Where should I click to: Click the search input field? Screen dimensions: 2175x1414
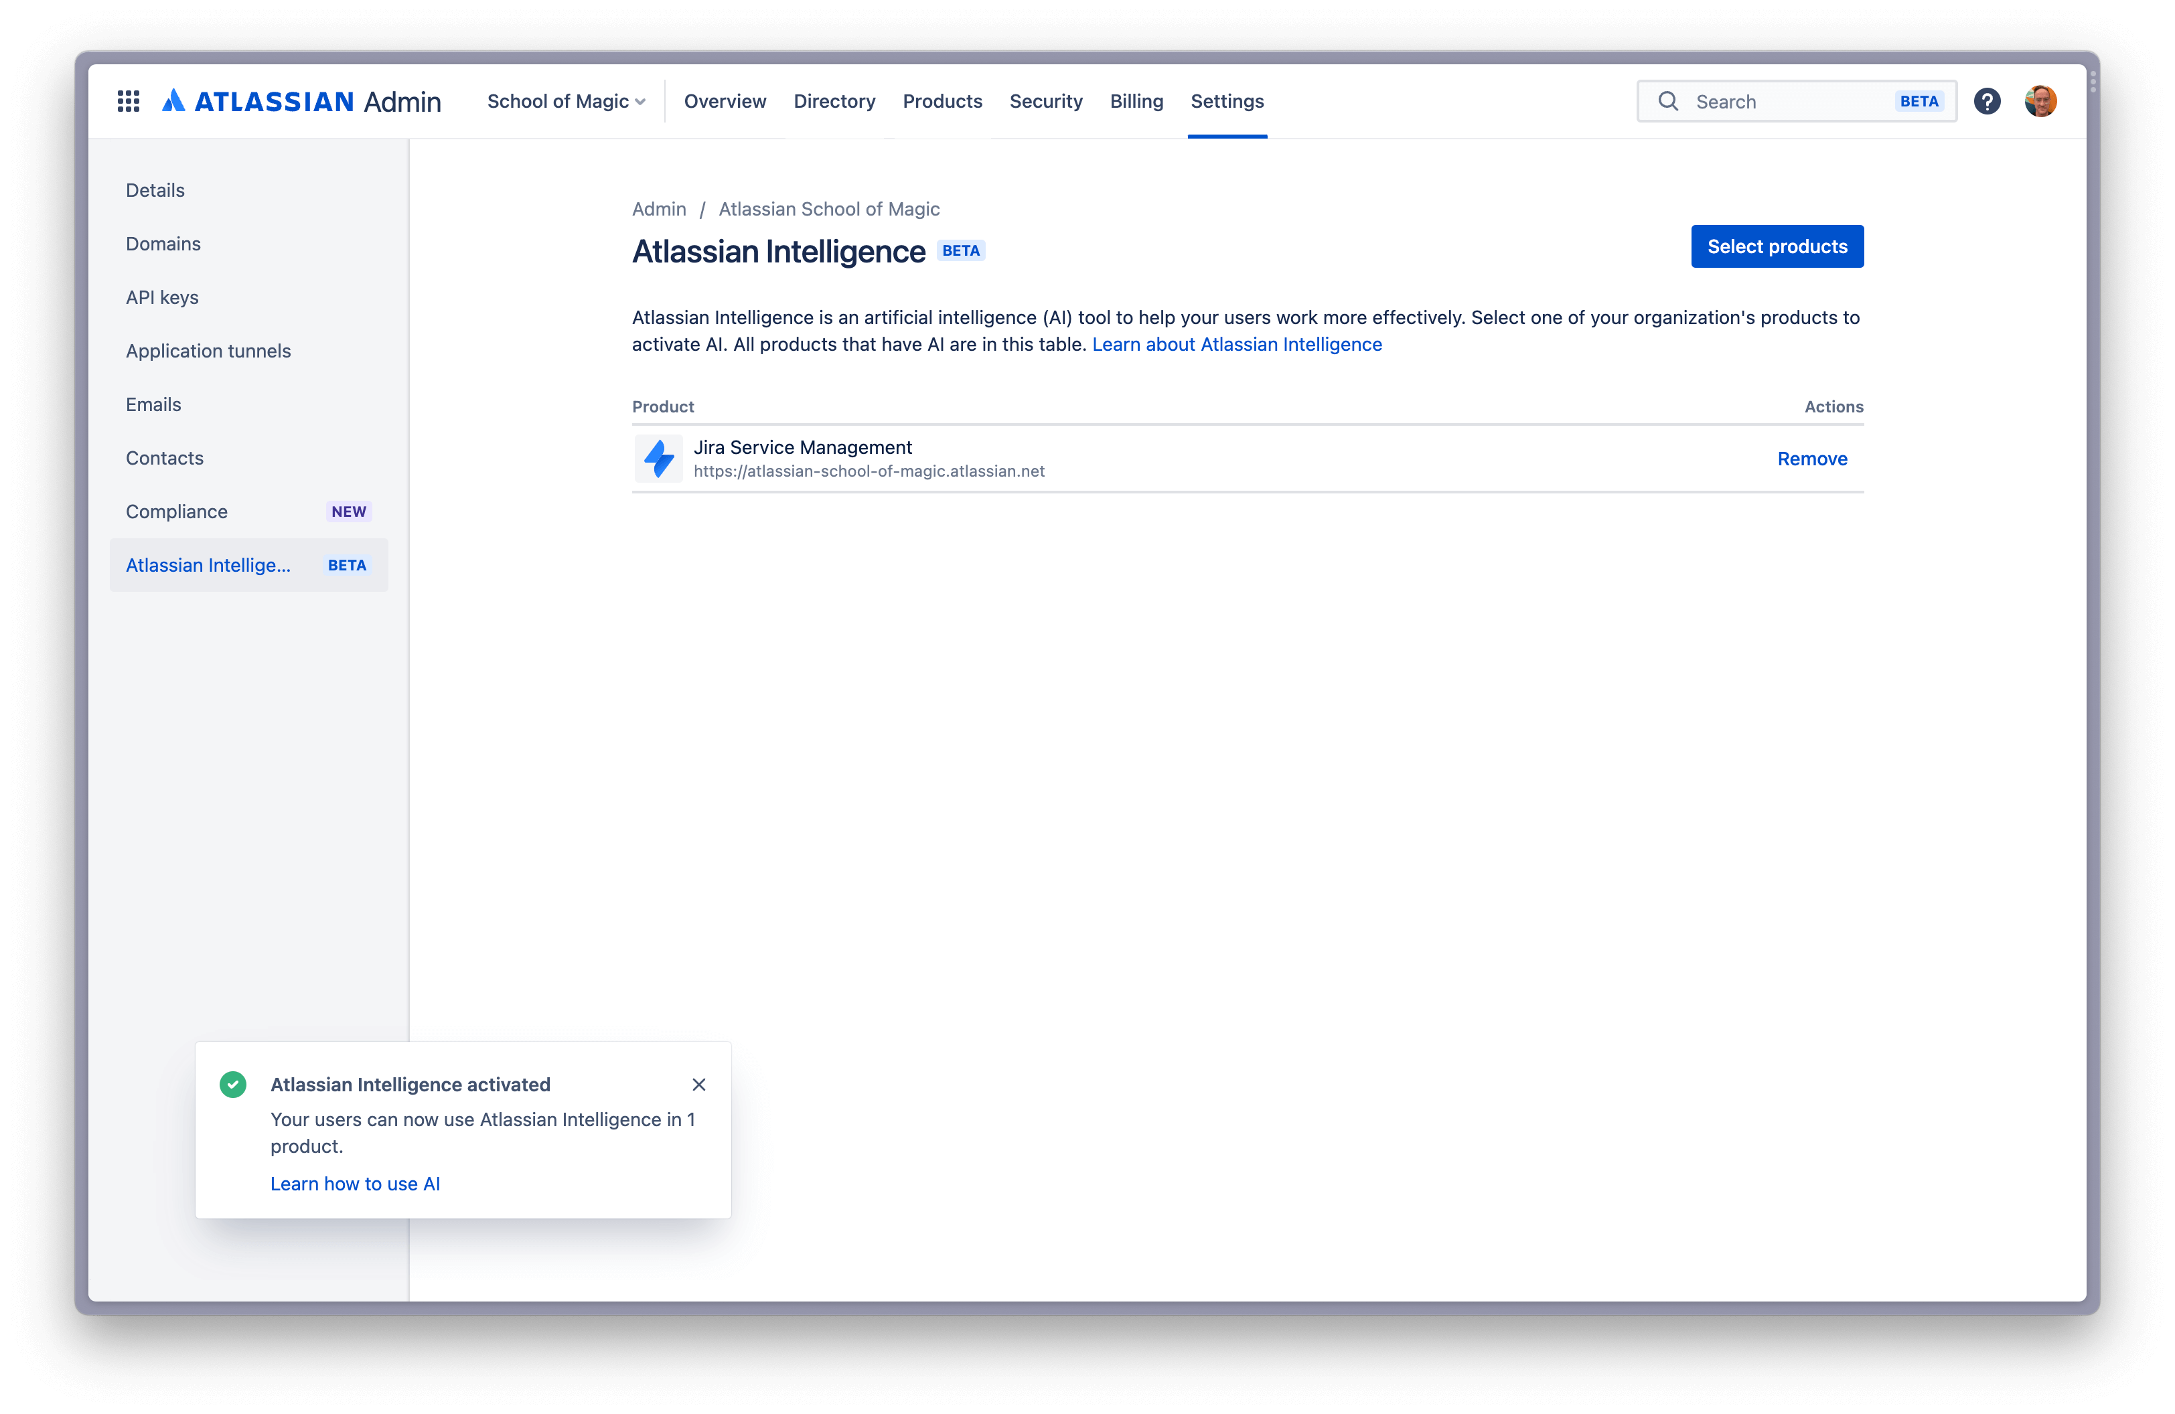coord(1791,100)
